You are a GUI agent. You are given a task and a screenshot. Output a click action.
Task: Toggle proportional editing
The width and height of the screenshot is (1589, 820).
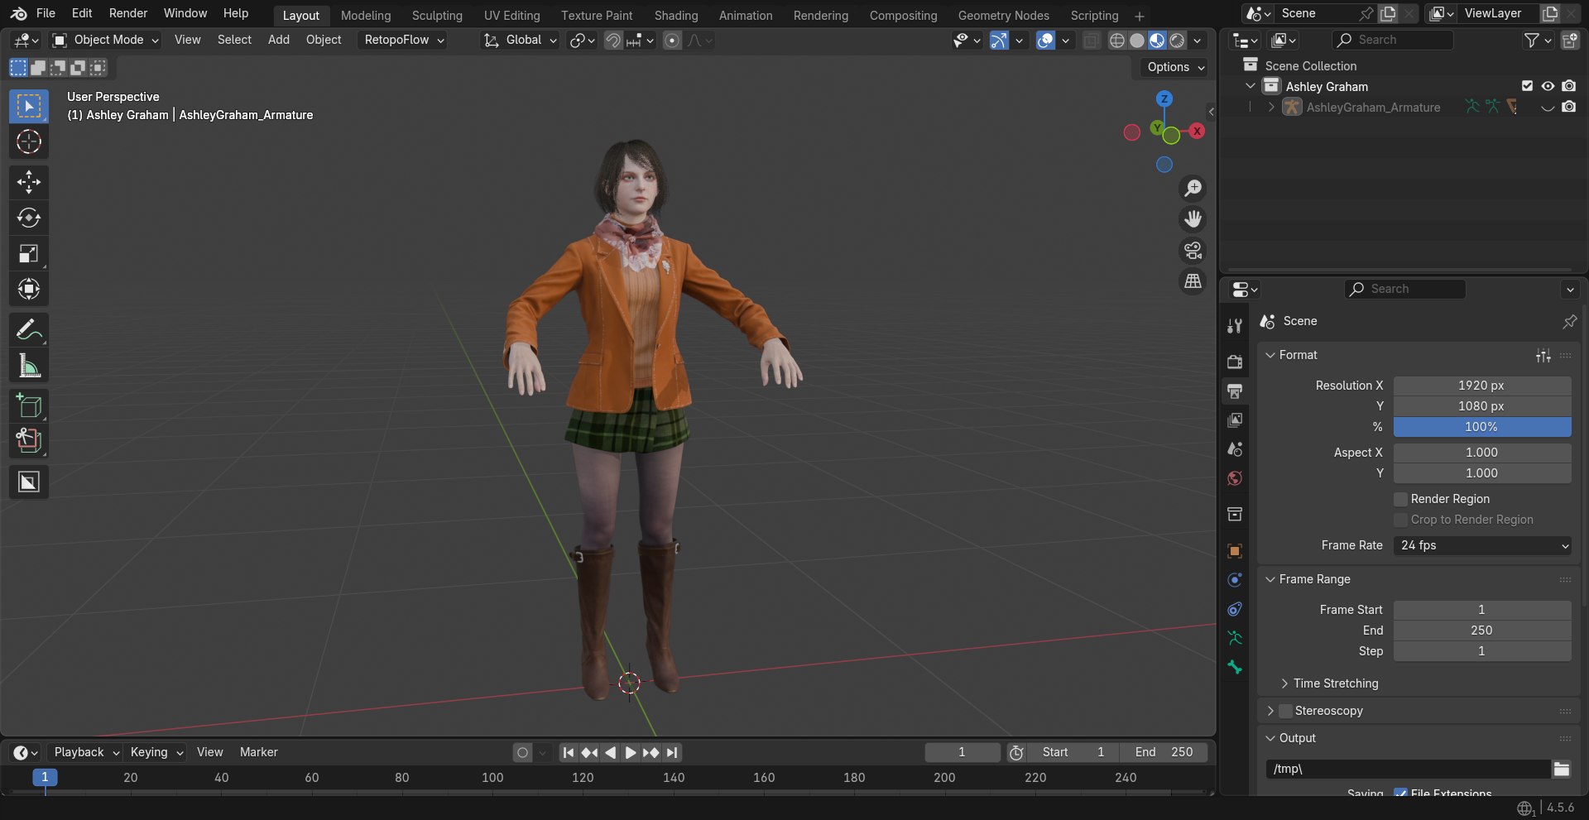point(672,40)
